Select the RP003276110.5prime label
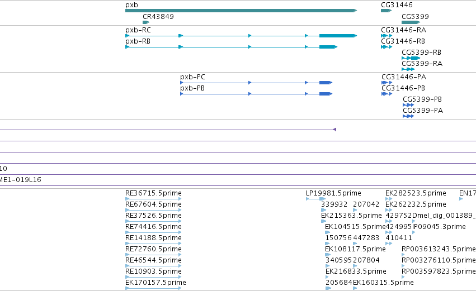 pos(439,261)
